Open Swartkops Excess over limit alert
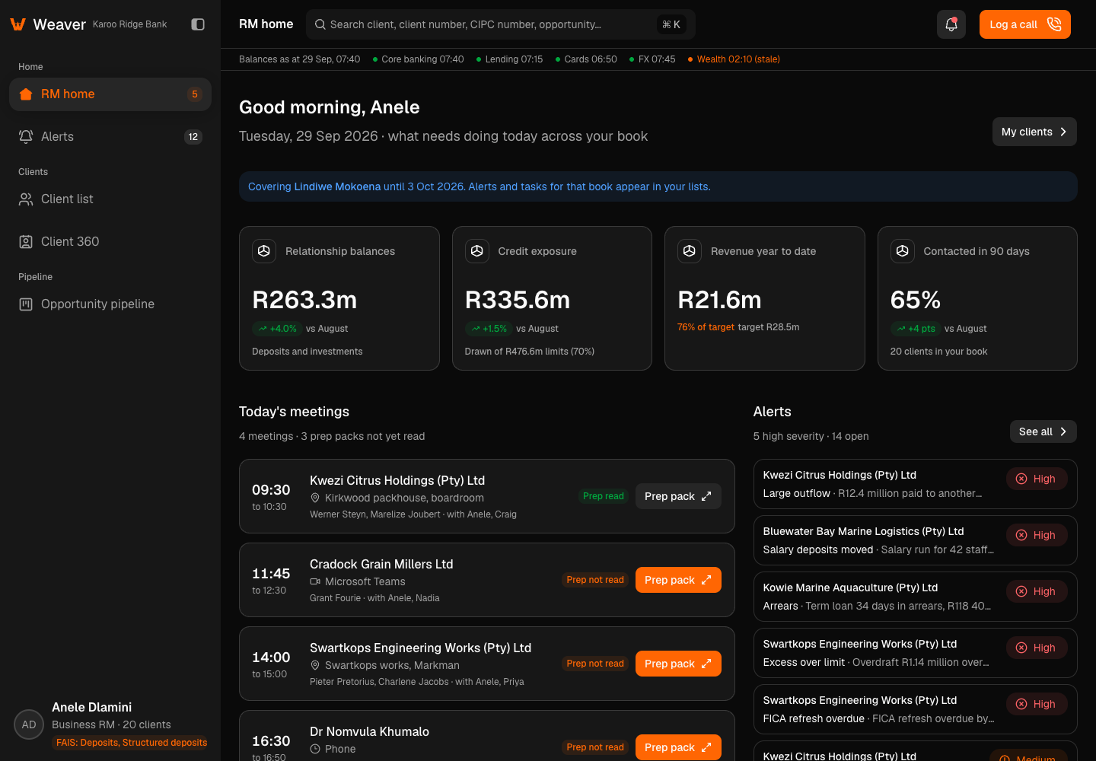The width and height of the screenshot is (1096, 761). pos(915,653)
